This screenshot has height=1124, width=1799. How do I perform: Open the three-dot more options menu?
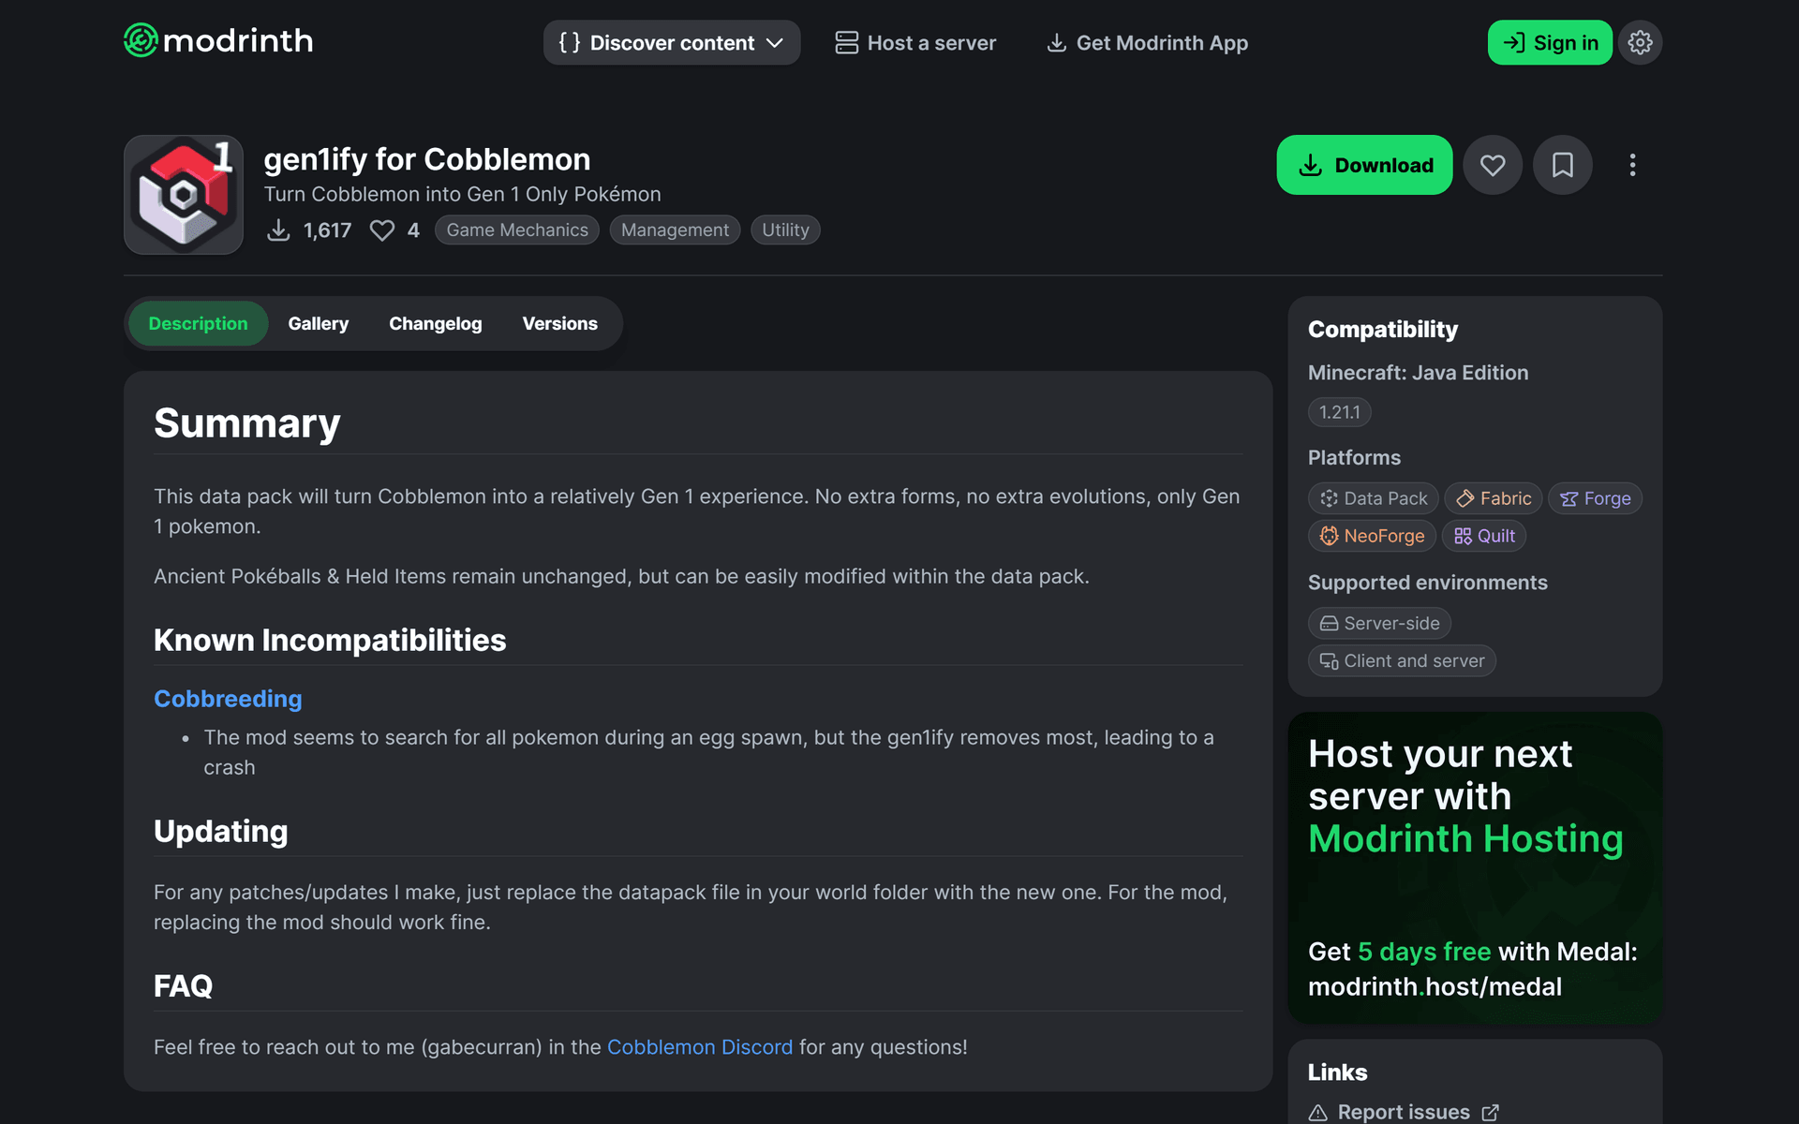coord(1632,165)
